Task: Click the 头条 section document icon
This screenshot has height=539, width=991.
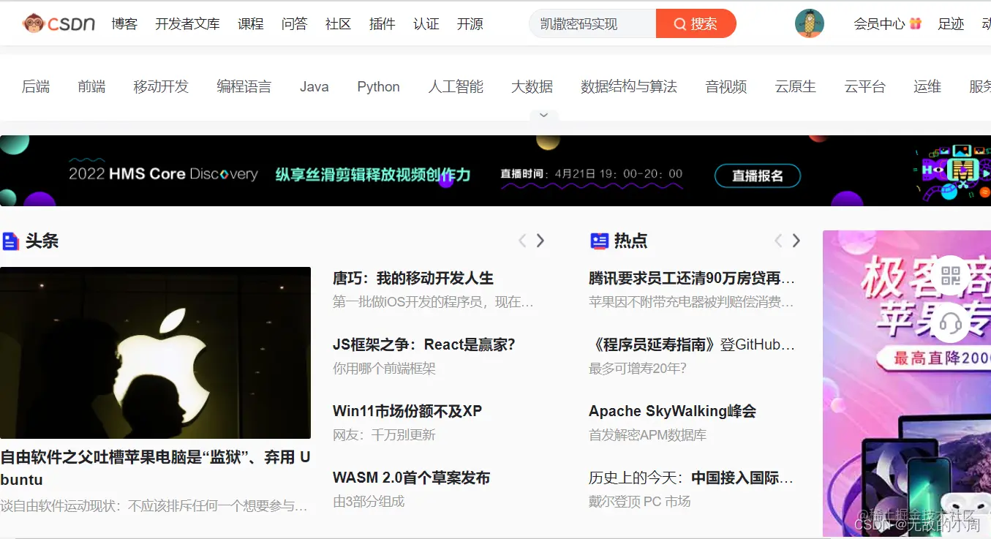Action: (10, 241)
